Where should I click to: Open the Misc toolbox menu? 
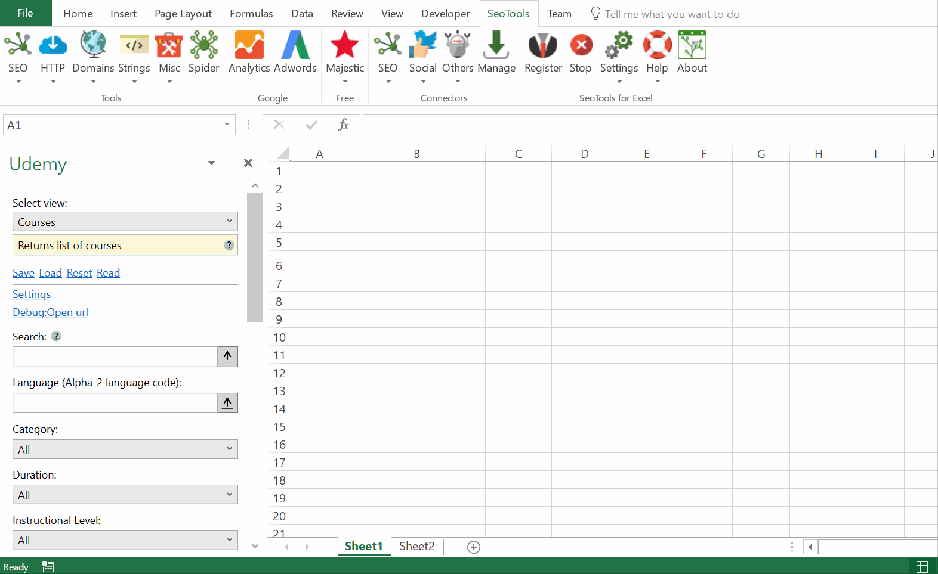click(169, 45)
